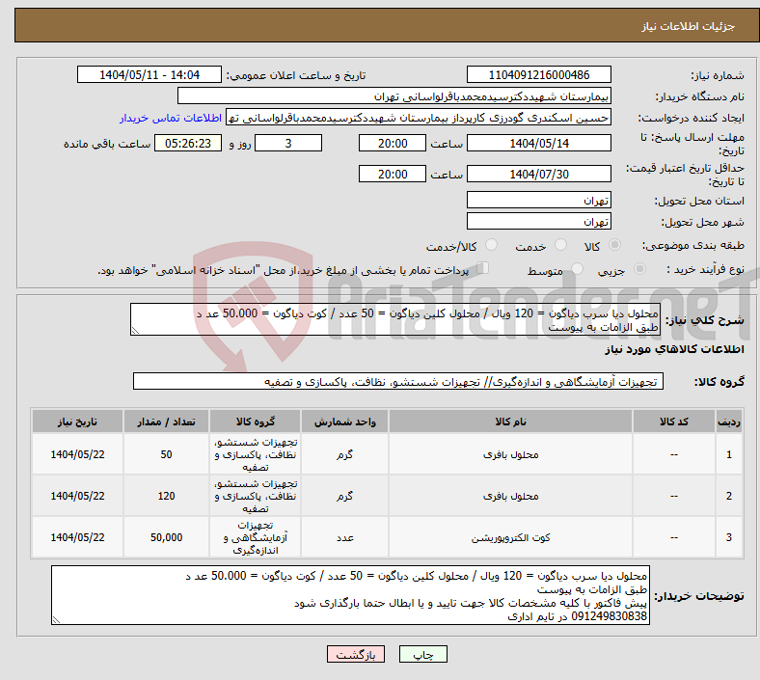Click the remaining time field 05:26:23
This screenshot has height=680, width=760.
pyautogui.click(x=188, y=143)
